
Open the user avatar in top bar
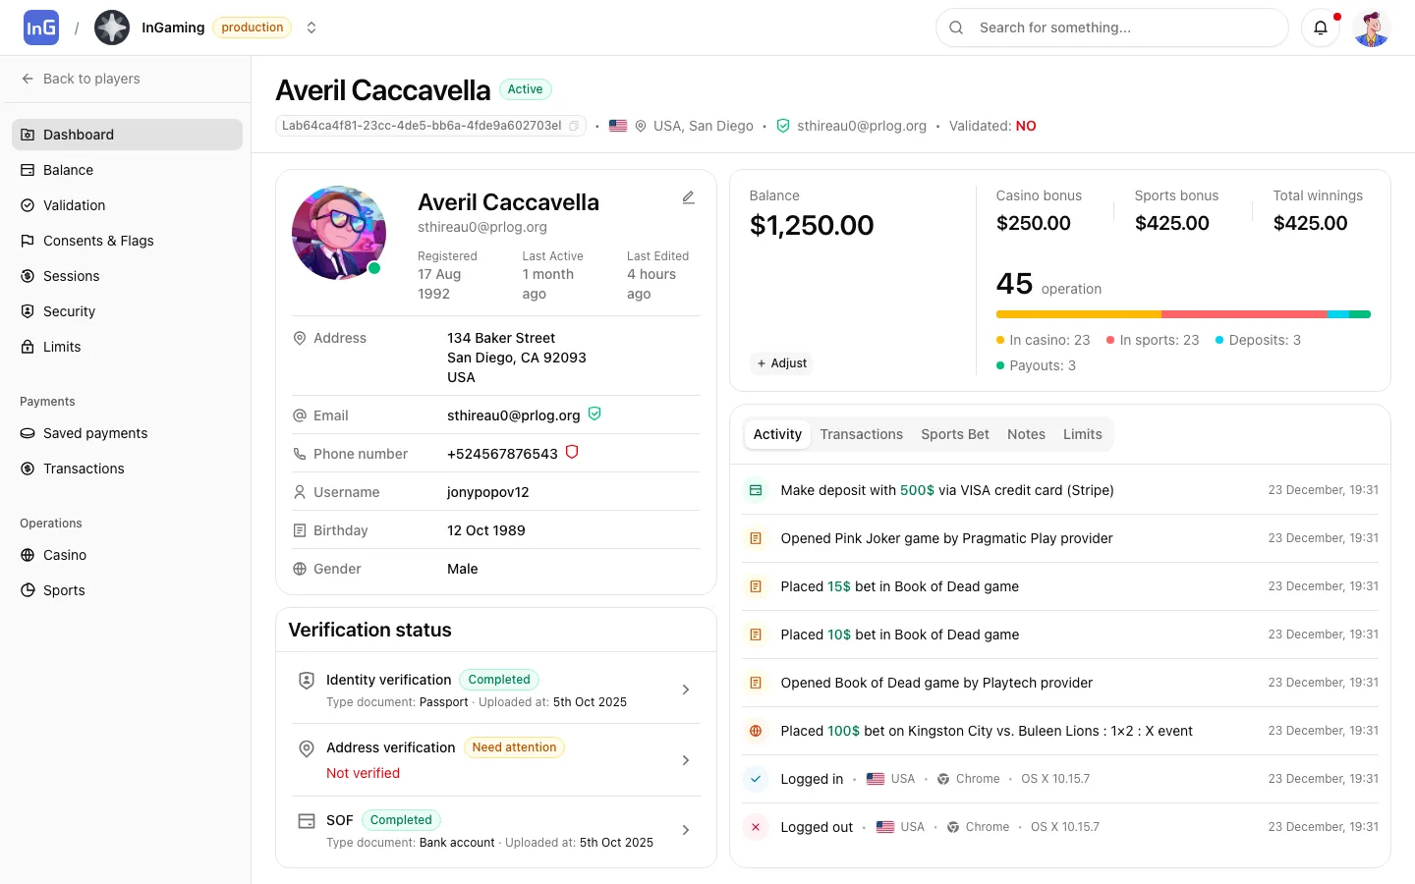(x=1371, y=28)
